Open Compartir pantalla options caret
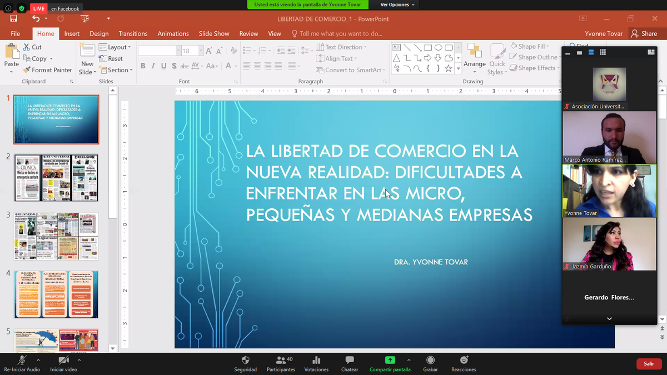667x375 pixels. 409,360
